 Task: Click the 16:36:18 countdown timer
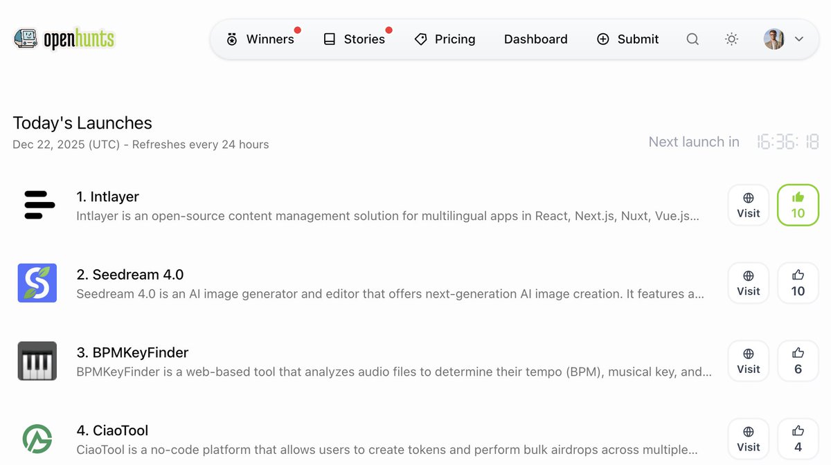[x=788, y=142]
